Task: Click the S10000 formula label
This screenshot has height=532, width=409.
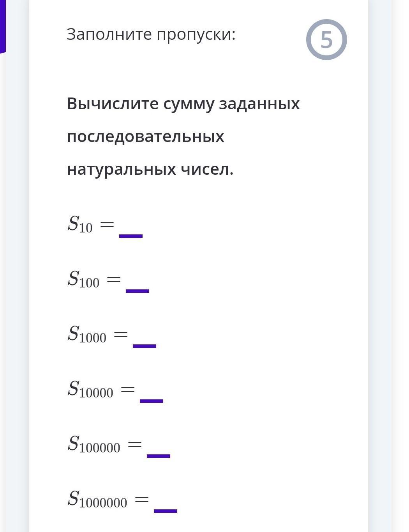Action: [x=90, y=390]
